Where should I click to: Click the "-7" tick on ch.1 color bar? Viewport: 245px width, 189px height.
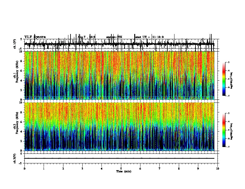pos(228,96)
